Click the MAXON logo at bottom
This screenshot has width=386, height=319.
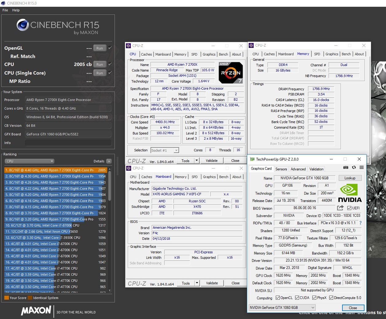[x=36, y=310]
